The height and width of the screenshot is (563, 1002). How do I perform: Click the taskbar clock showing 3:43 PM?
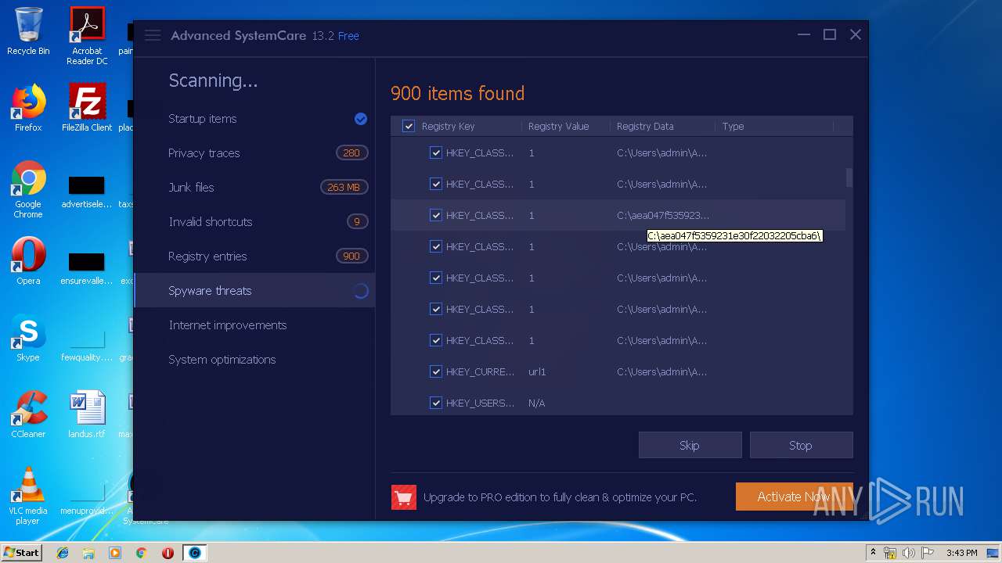(961, 553)
